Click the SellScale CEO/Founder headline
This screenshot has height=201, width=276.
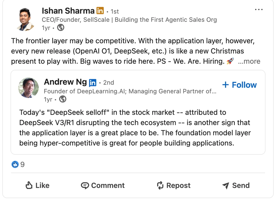click(x=129, y=20)
